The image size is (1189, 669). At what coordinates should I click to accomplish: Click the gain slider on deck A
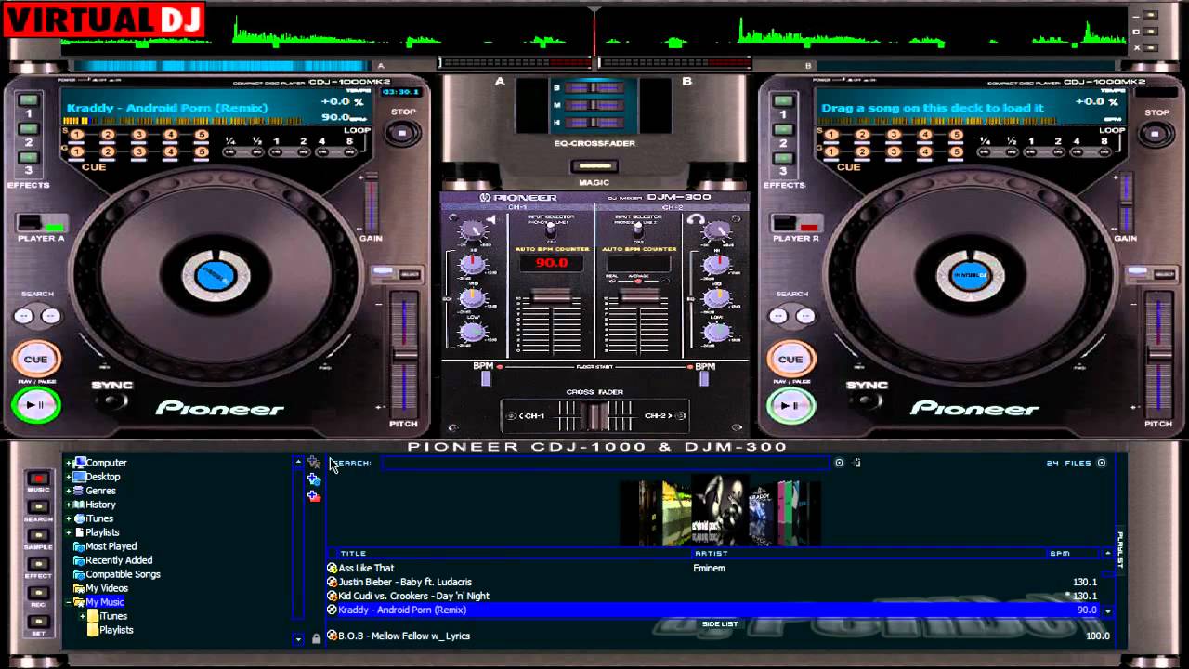click(x=372, y=203)
